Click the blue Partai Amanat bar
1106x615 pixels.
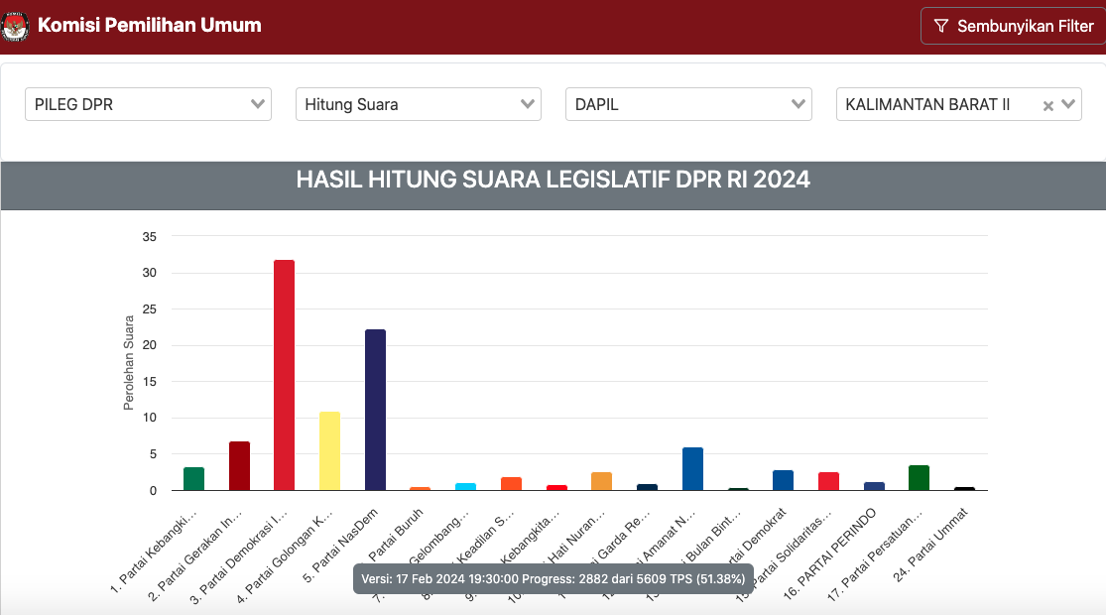click(x=692, y=469)
